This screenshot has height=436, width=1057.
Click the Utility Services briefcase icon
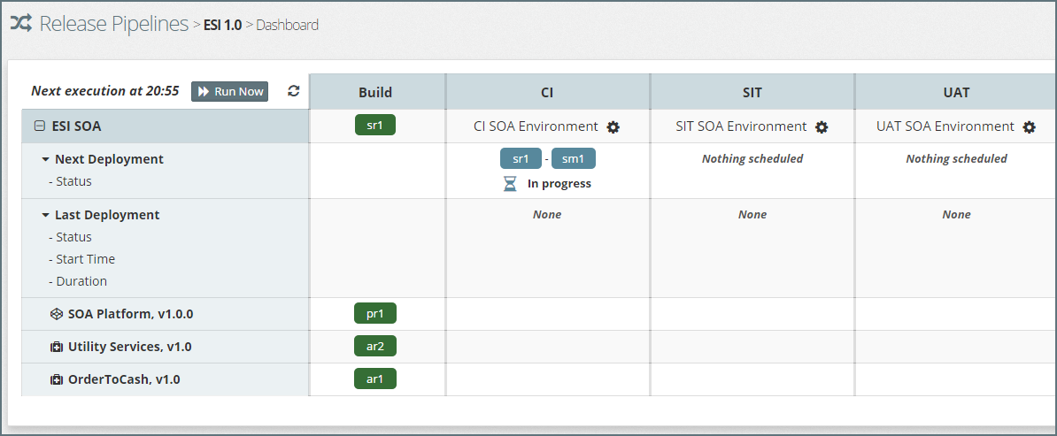tap(56, 347)
